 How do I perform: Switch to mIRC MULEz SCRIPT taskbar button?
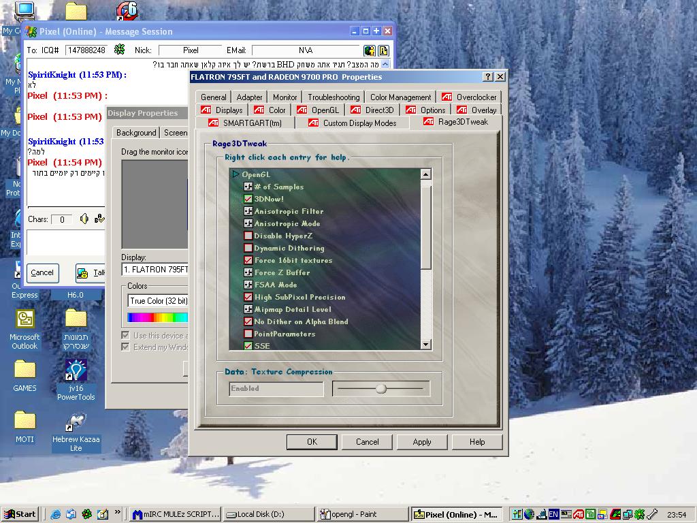176,514
